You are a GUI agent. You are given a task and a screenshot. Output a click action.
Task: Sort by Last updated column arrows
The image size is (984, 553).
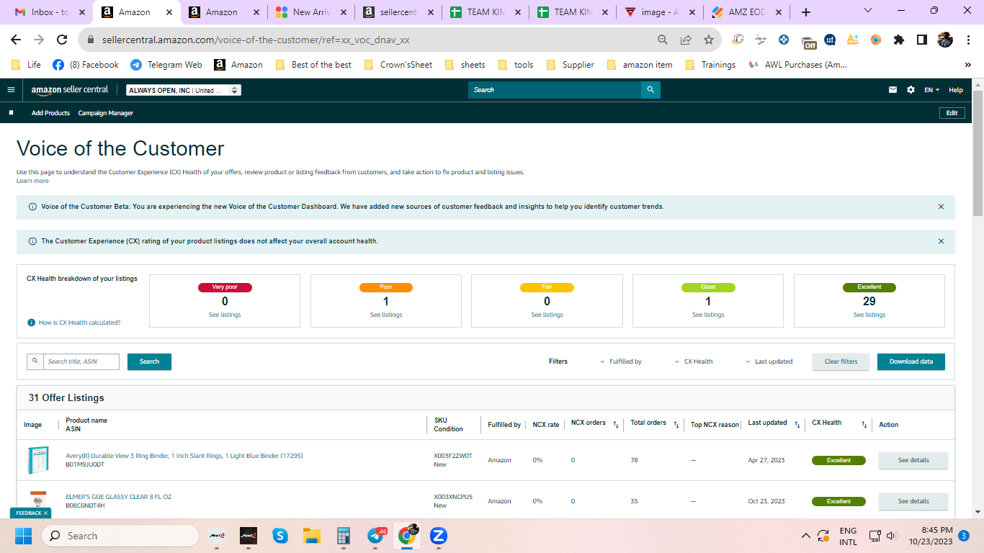[x=797, y=425]
